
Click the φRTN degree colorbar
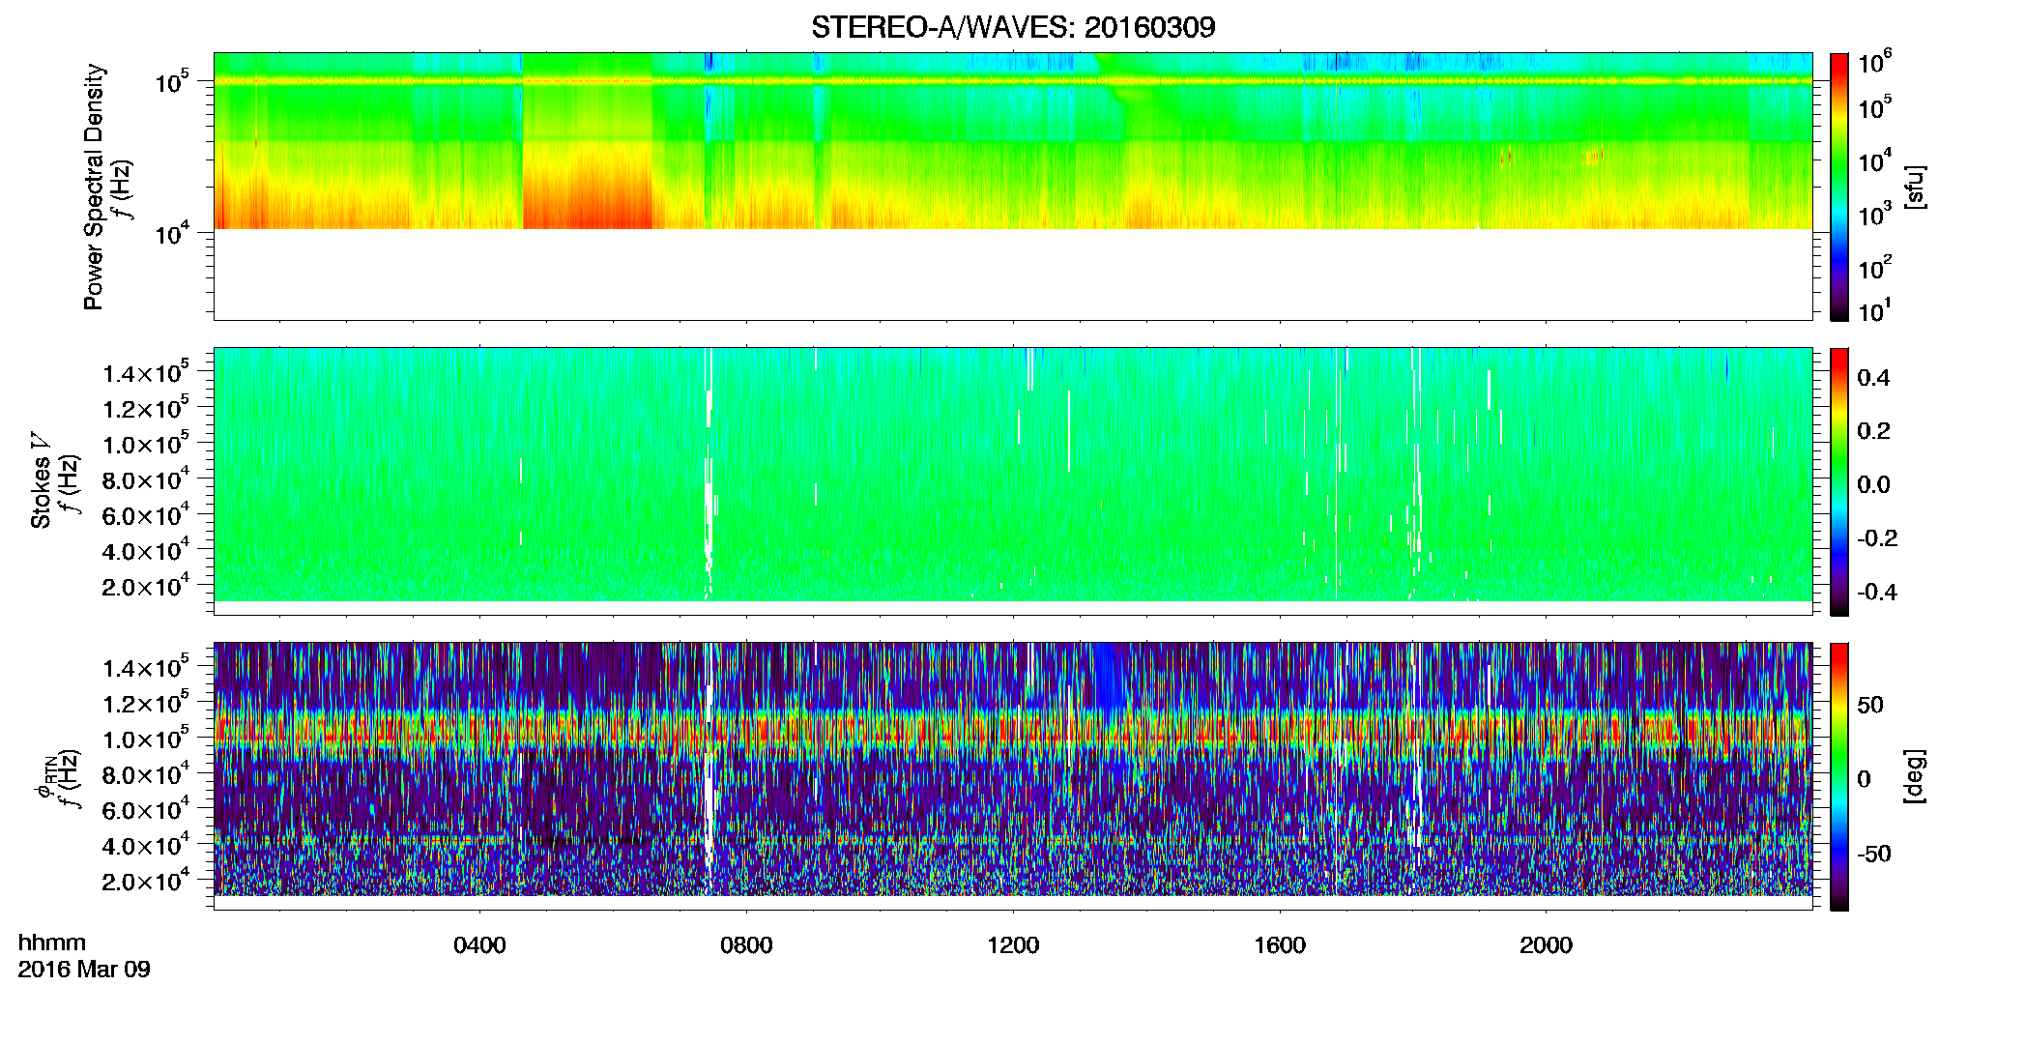click(x=1838, y=776)
